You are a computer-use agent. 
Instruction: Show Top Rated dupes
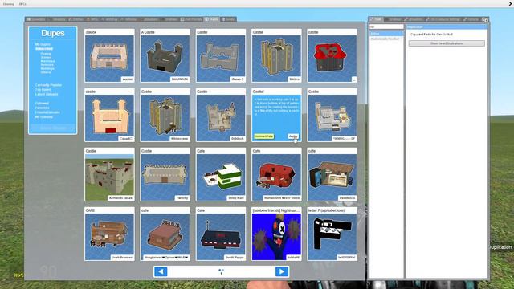pyautogui.click(x=43, y=89)
